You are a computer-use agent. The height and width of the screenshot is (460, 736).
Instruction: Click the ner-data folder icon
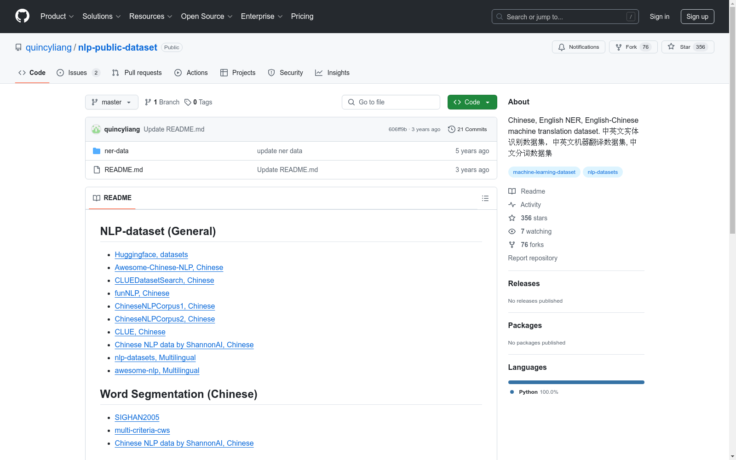tap(97, 151)
